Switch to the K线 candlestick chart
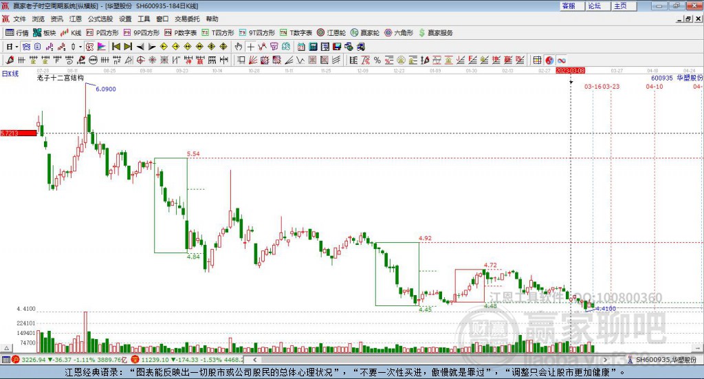Screen dimensions: 704x379 tap(71, 33)
